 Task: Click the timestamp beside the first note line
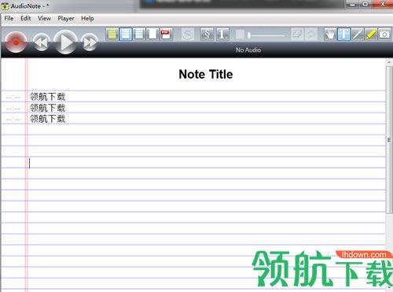(13, 98)
